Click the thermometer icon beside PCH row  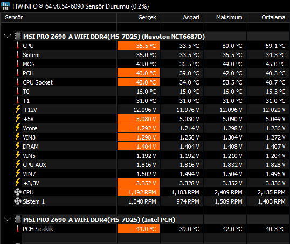(18, 73)
